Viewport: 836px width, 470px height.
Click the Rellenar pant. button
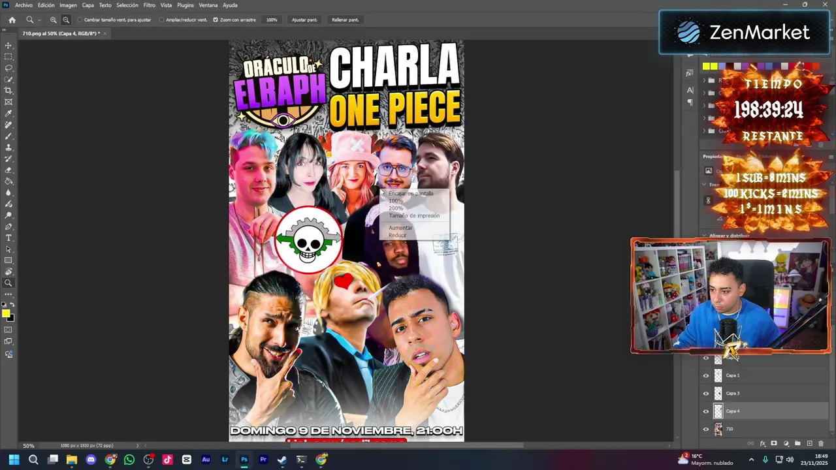pos(345,20)
